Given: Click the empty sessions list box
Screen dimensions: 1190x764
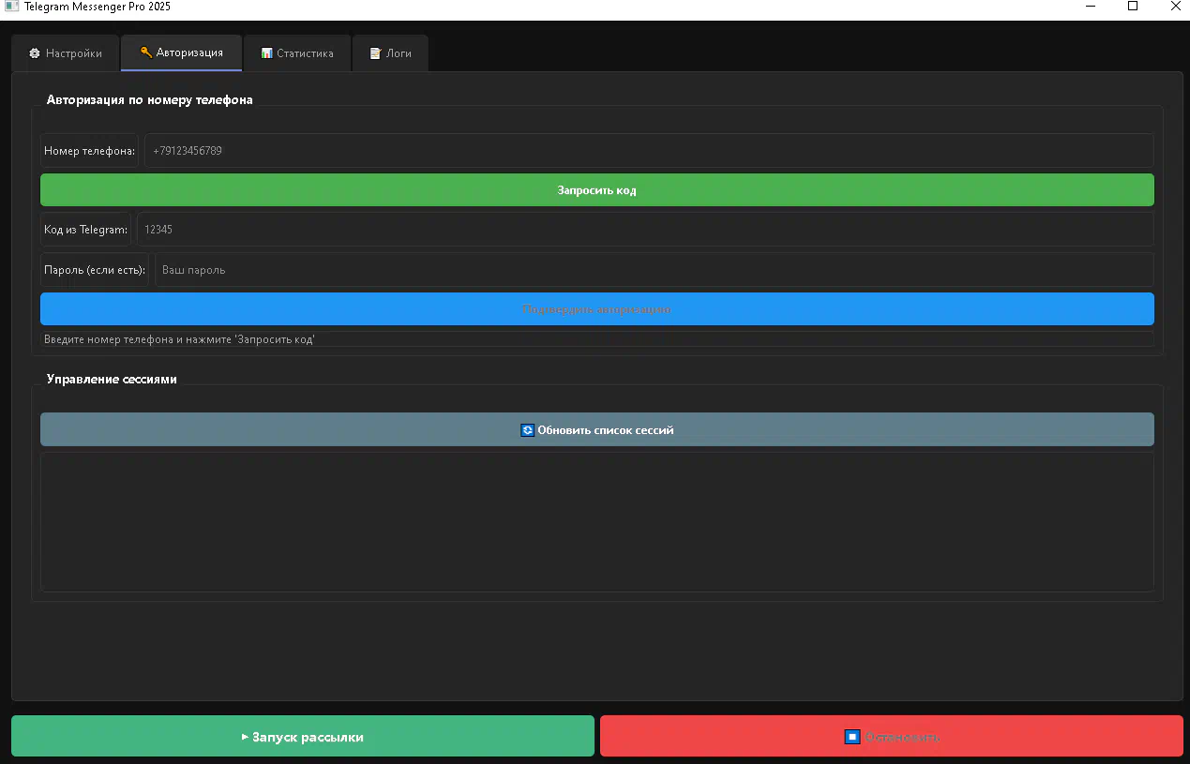Looking at the screenshot, I should point(597,522).
